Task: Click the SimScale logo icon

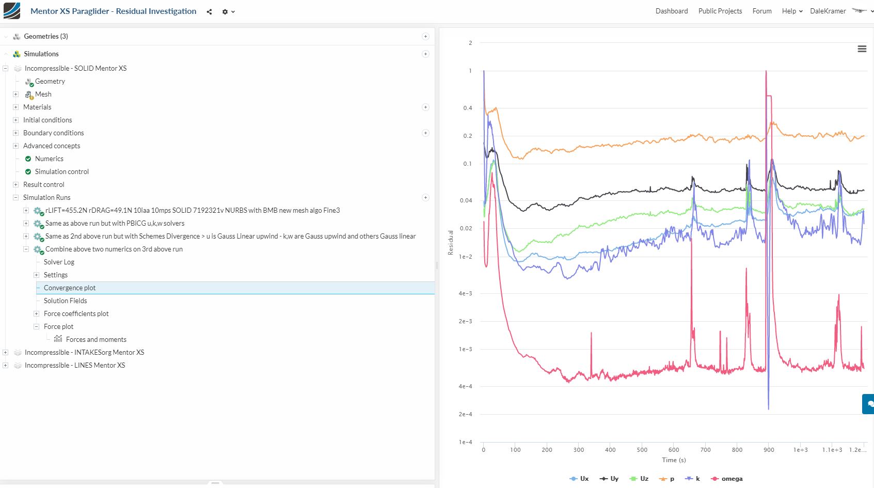Action: pyautogui.click(x=11, y=11)
